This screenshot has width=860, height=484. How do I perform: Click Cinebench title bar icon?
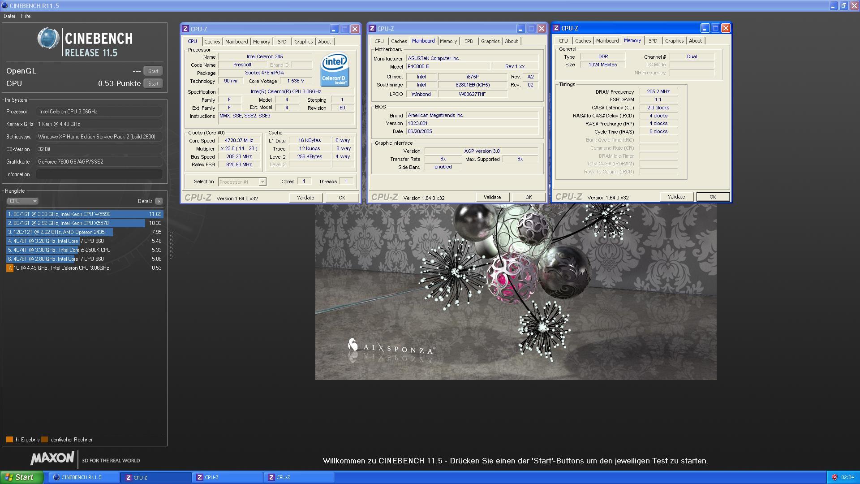click(4, 5)
